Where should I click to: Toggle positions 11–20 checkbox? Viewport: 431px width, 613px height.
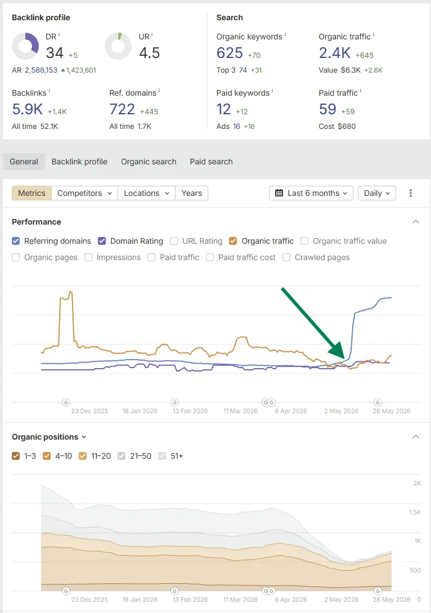[83, 456]
